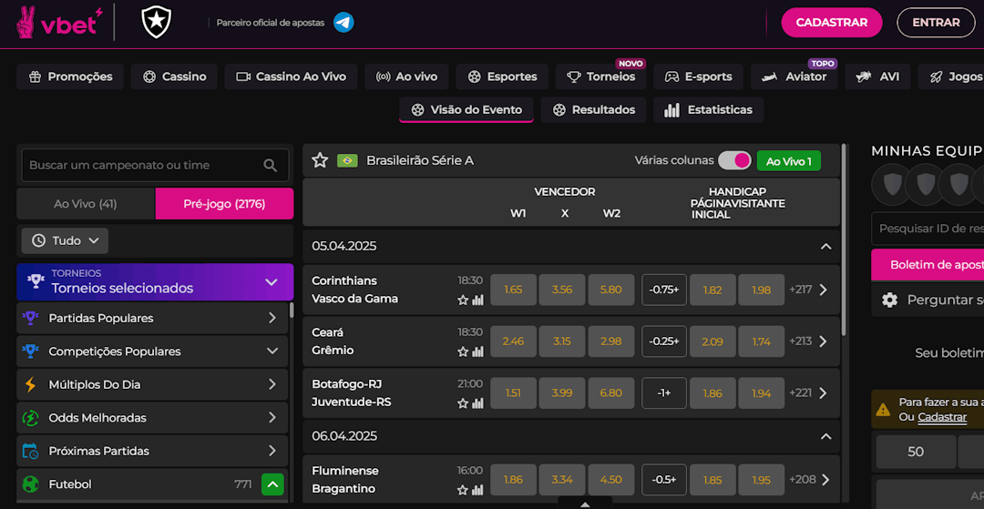Select Fluminense win odds 1.86
The image size is (984, 509).
(513, 480)
